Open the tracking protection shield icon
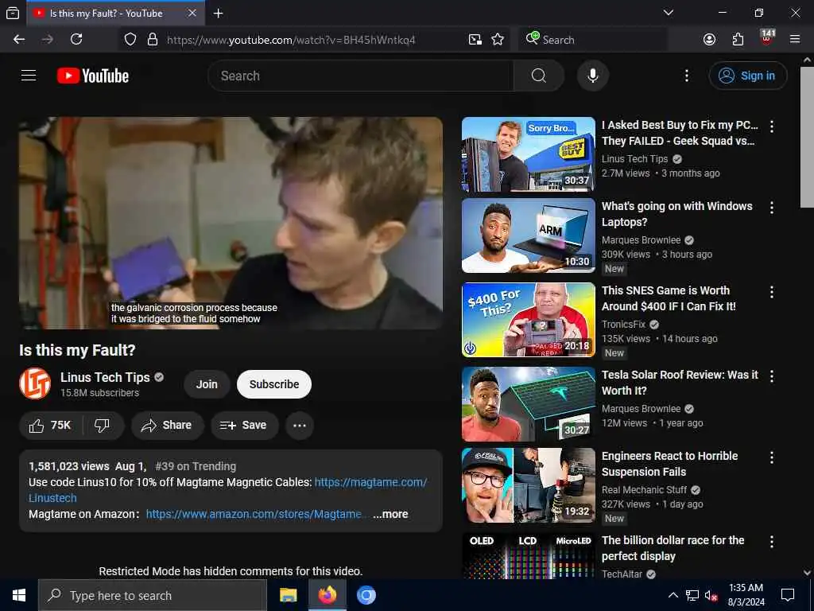Image resolution: width=814 pixels, height=611 pixels. click(x=130, y=40)
